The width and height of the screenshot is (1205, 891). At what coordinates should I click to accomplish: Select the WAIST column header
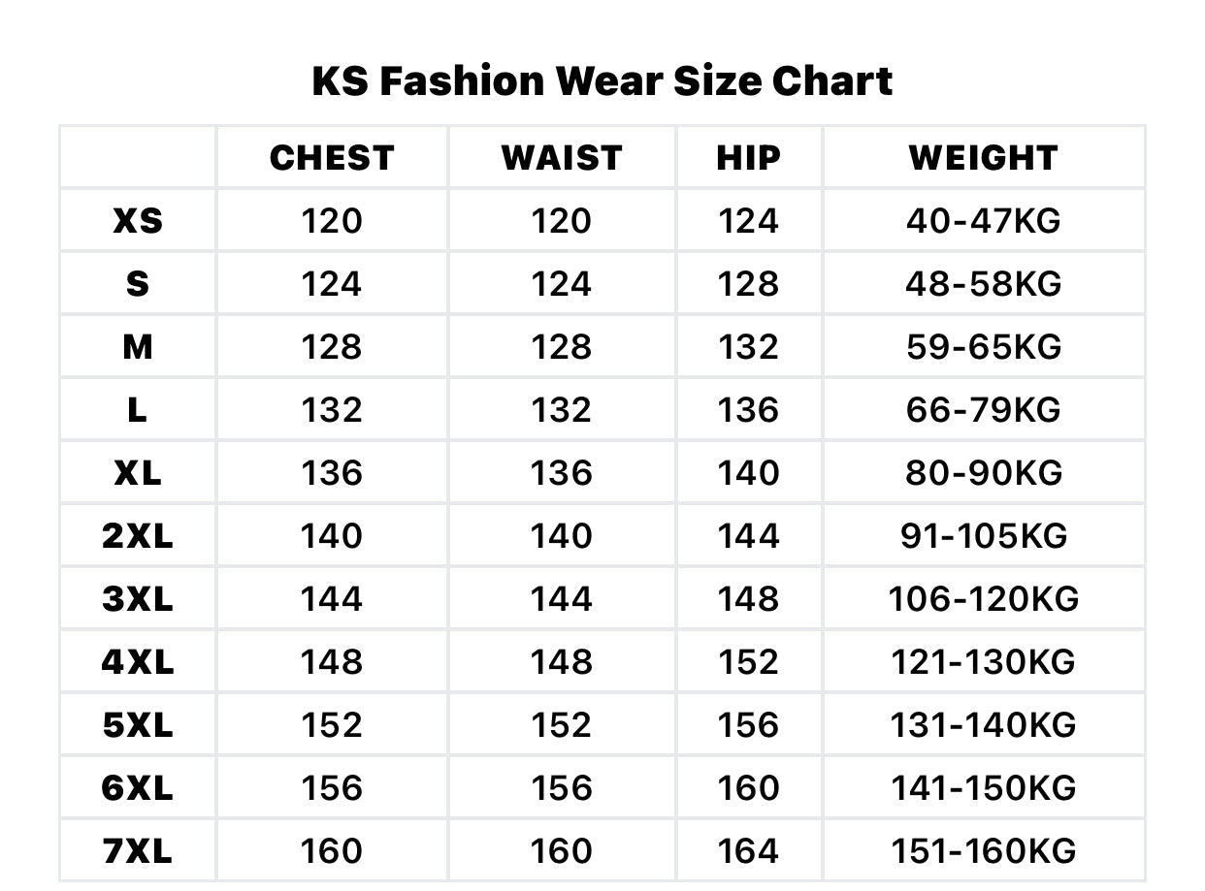coord(561,158)
